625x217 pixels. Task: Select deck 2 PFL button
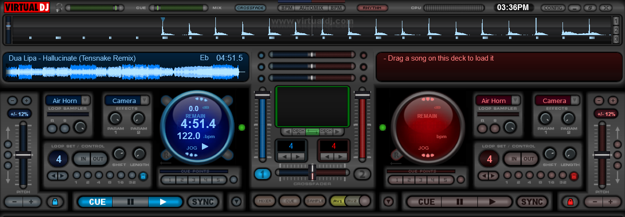pyautogui.click(x=363, y=174)
